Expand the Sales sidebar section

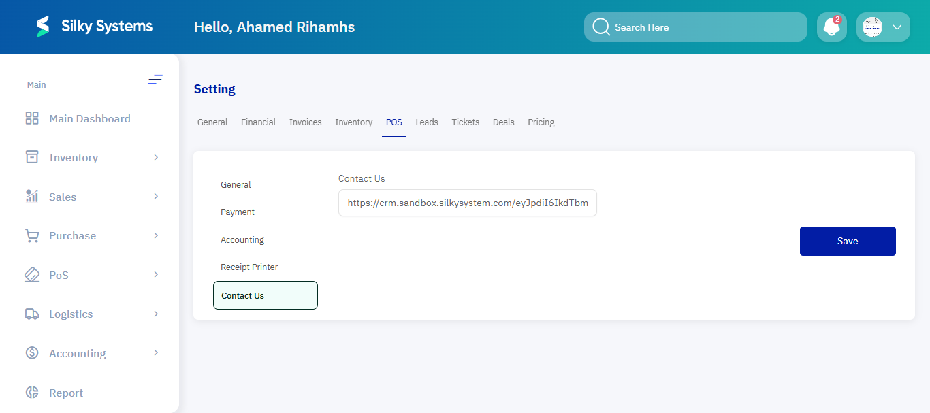(x=157, y=196)
